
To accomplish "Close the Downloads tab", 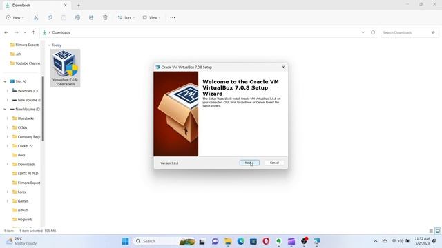I will point(66,5).
